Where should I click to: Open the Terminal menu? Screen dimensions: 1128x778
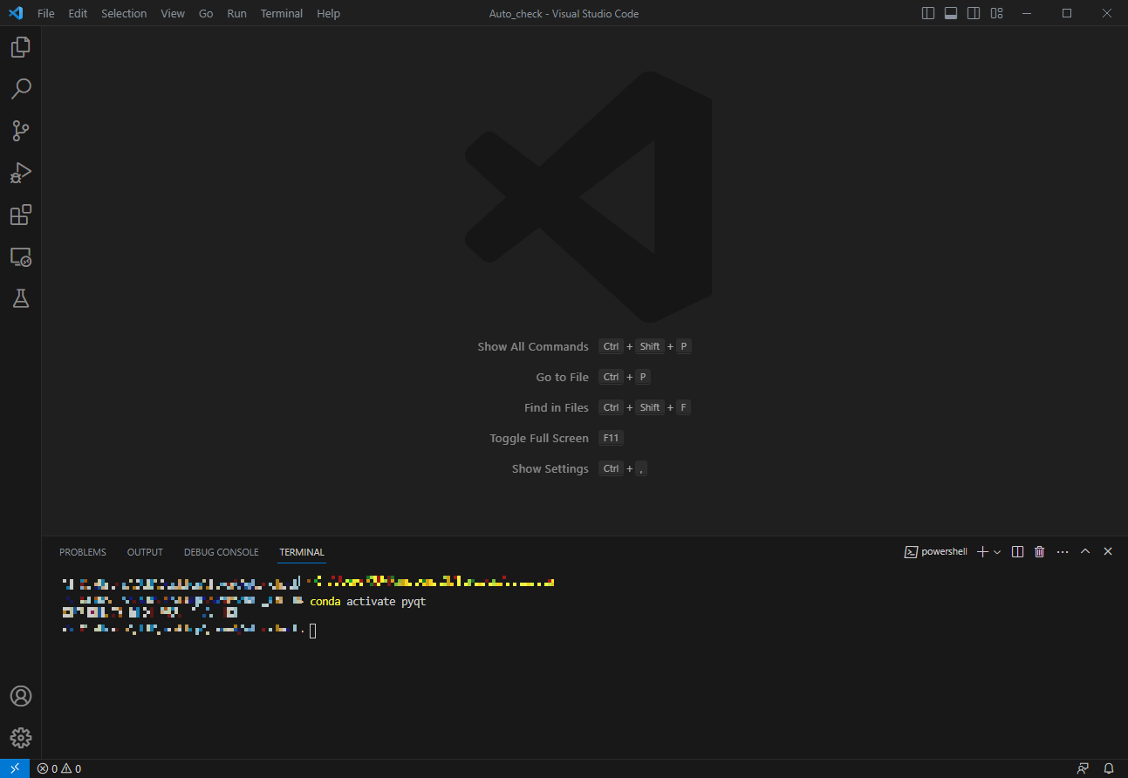pyautogui.click(x=282, y=13)
